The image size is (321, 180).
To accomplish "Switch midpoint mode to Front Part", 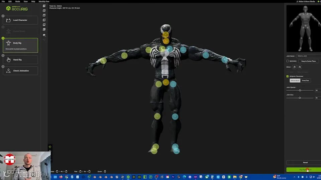I will click(x=305, y=81).
